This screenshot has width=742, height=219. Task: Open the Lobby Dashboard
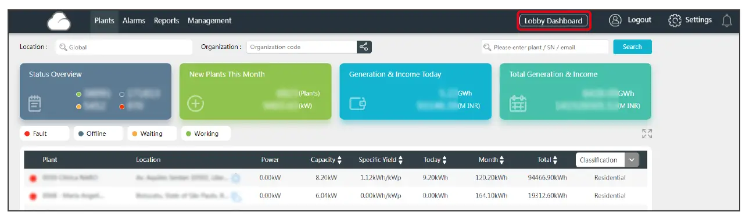click(x=553, y=21)
